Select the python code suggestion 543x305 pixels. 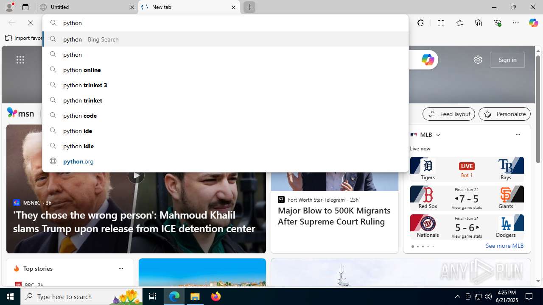[x=225, y=116]
